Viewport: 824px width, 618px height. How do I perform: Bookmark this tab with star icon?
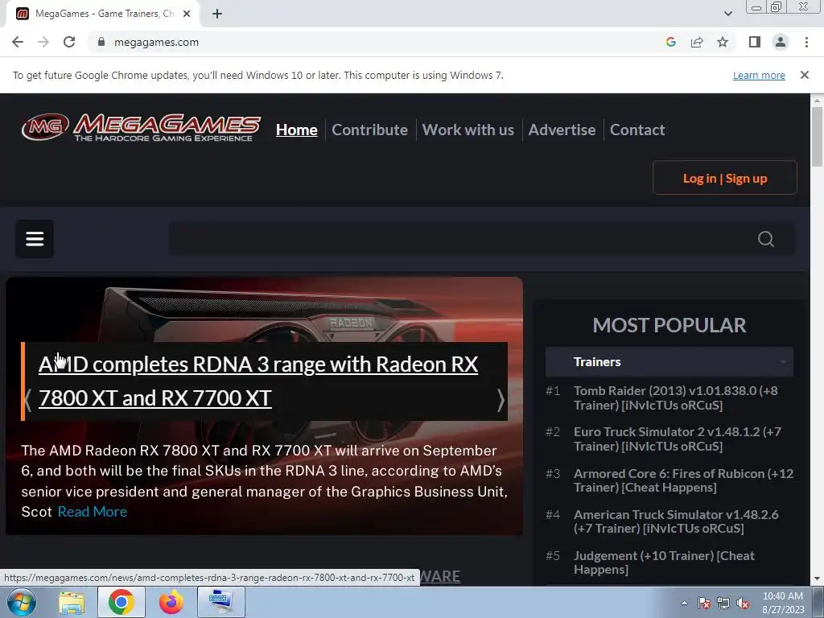723,42
